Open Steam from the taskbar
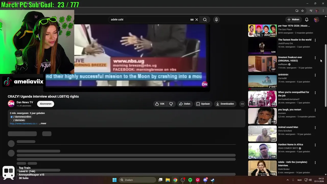Image resolution: width=327 pixels, height=184 pixels. click(213, 180)
